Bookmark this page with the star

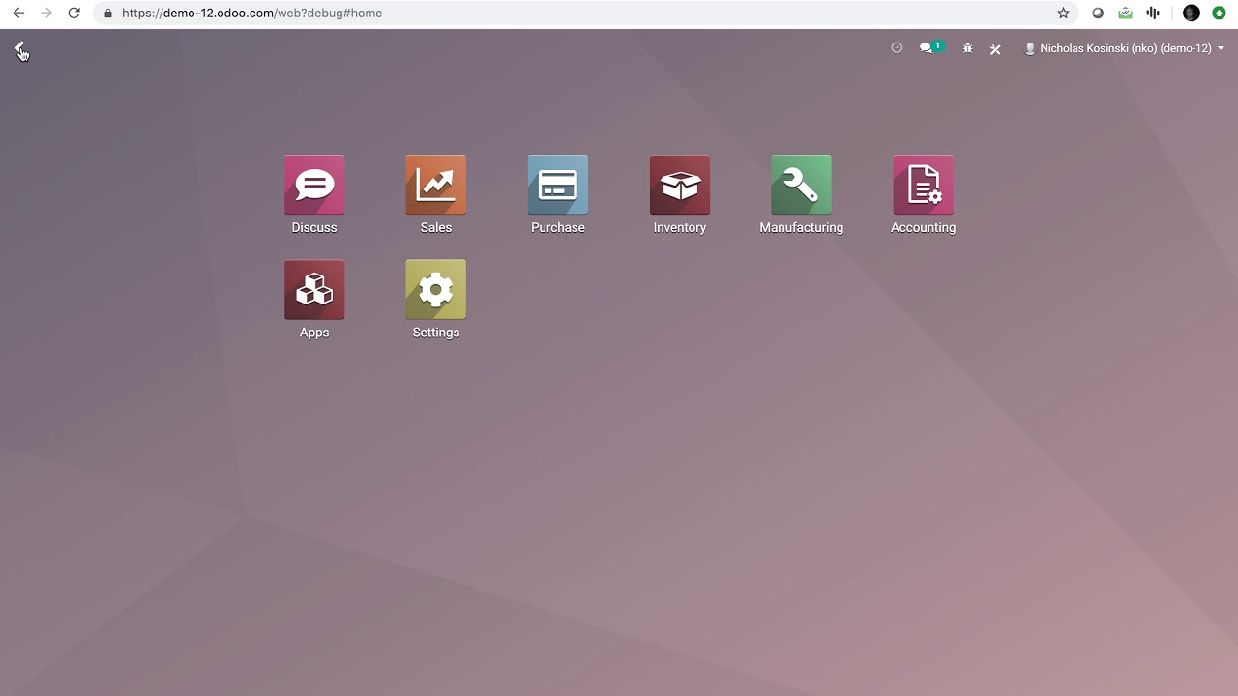pyautogui.click(x=1063, y=14)
